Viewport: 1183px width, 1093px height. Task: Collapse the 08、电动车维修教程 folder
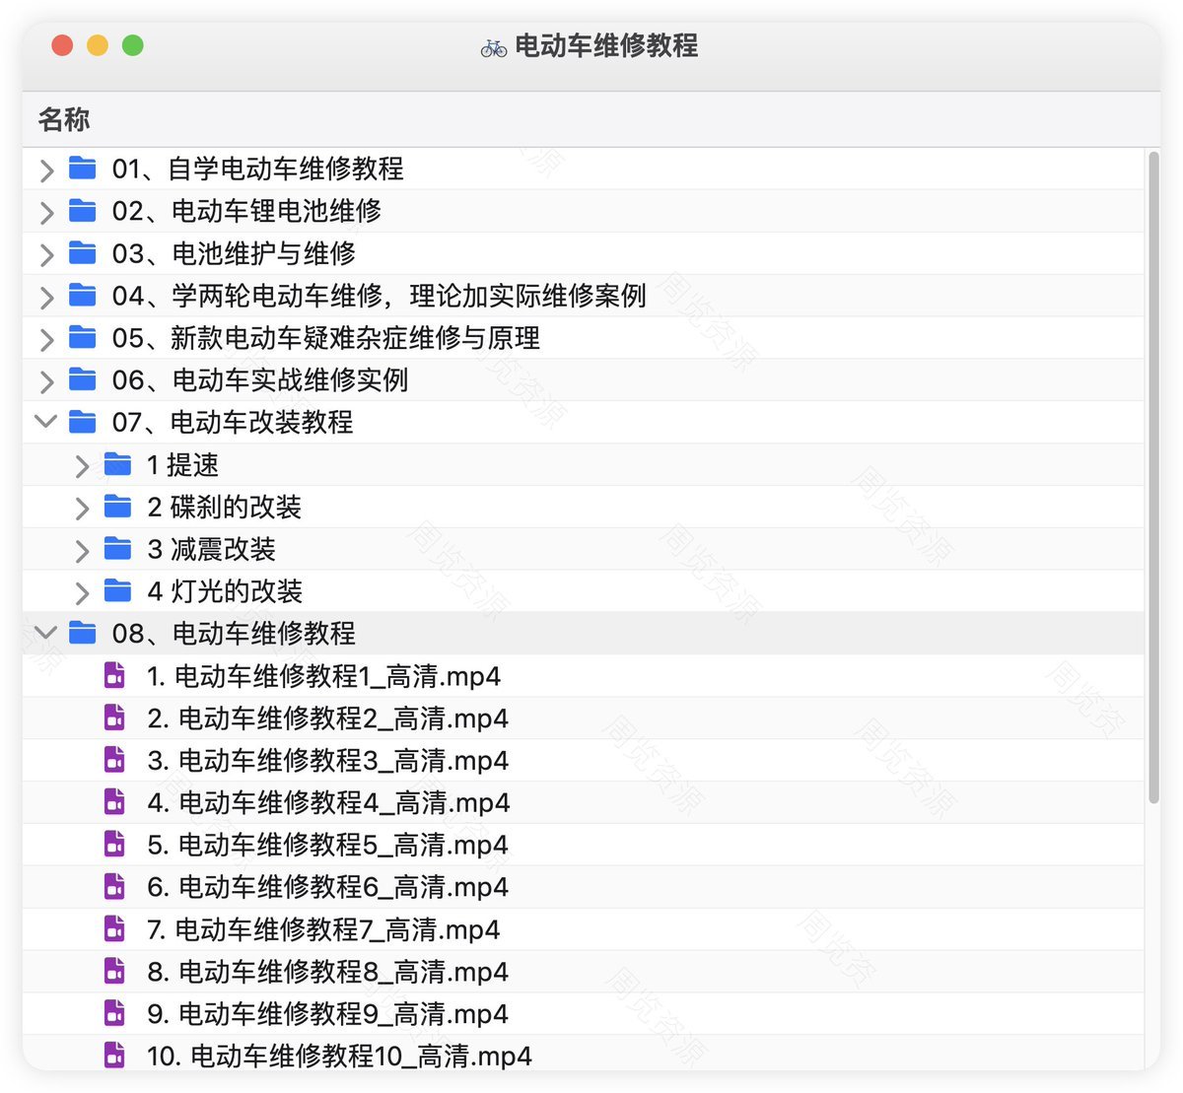coord(45,633)
